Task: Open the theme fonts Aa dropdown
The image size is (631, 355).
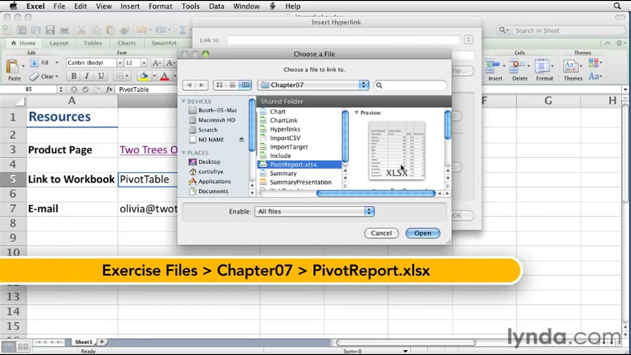Action: [x=595, y=76]
